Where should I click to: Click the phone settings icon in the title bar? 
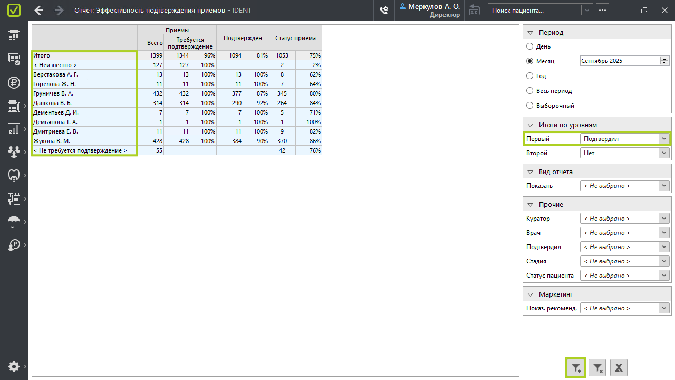[384, 10]
